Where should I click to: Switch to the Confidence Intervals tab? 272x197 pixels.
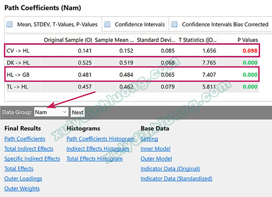[139, 25]
